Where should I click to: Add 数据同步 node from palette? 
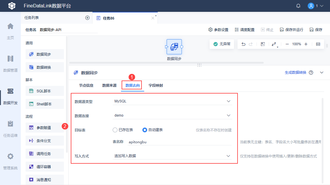[45, 54]
